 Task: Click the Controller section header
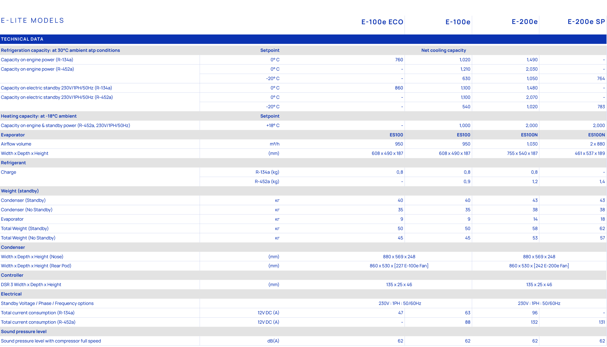[12, 275]
